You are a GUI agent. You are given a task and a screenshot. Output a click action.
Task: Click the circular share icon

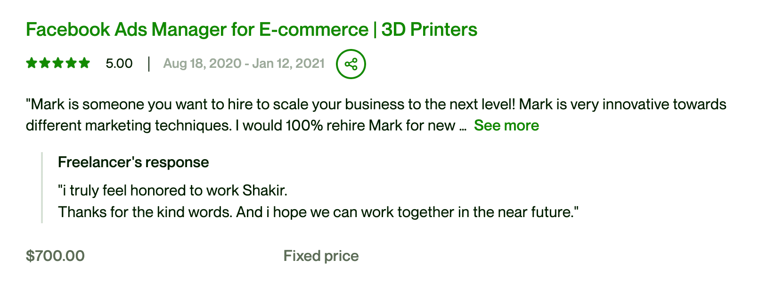pyautogui.click(x=351, y=64)
